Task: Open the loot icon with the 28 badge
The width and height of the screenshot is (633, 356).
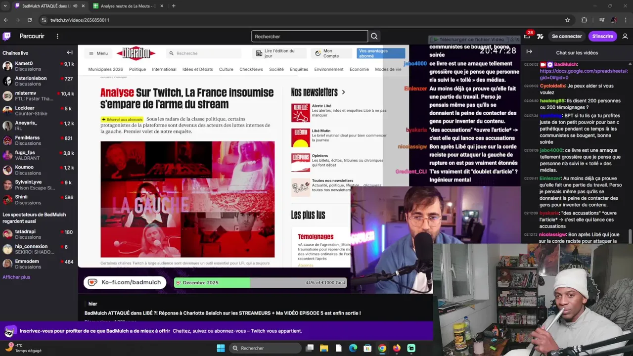Action: click(x=527, y=36)
